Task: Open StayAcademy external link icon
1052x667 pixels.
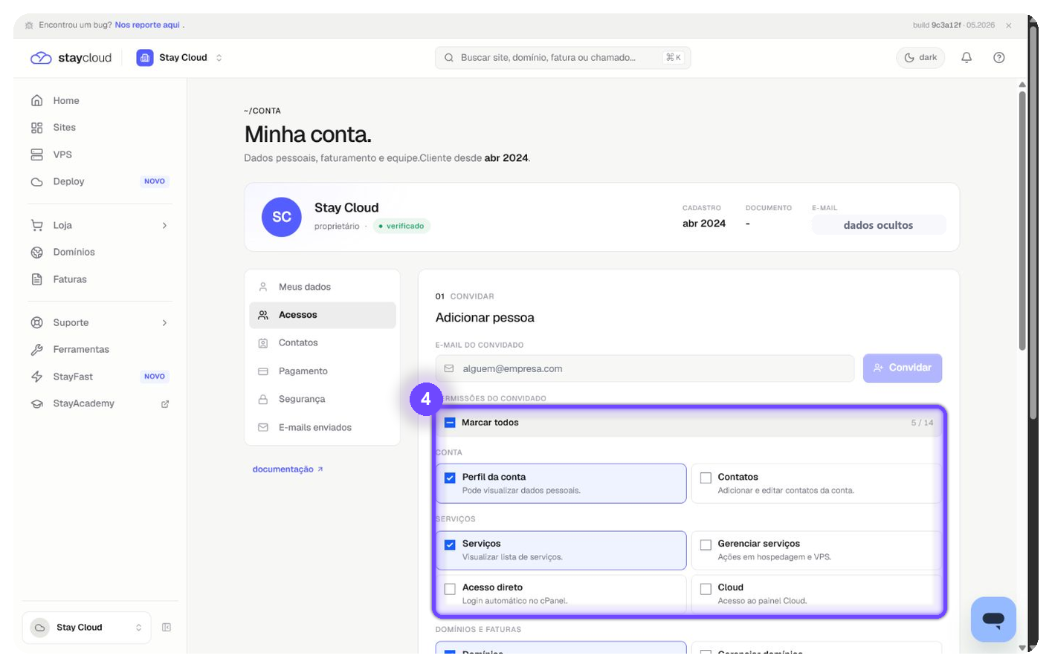Action: pyautogui.click(x=165, y=404)
